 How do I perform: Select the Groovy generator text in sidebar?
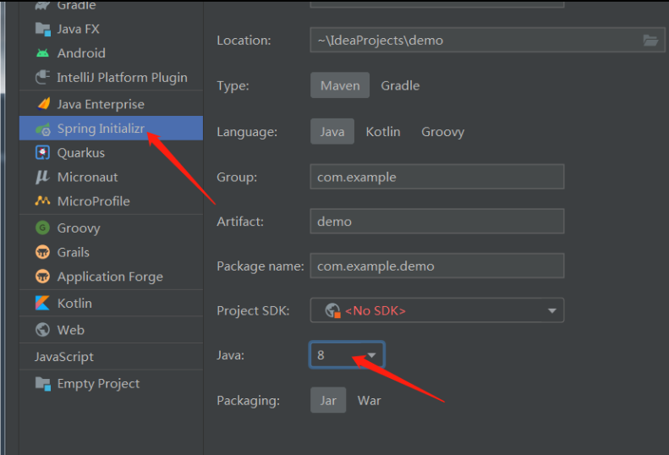[79, 228]
